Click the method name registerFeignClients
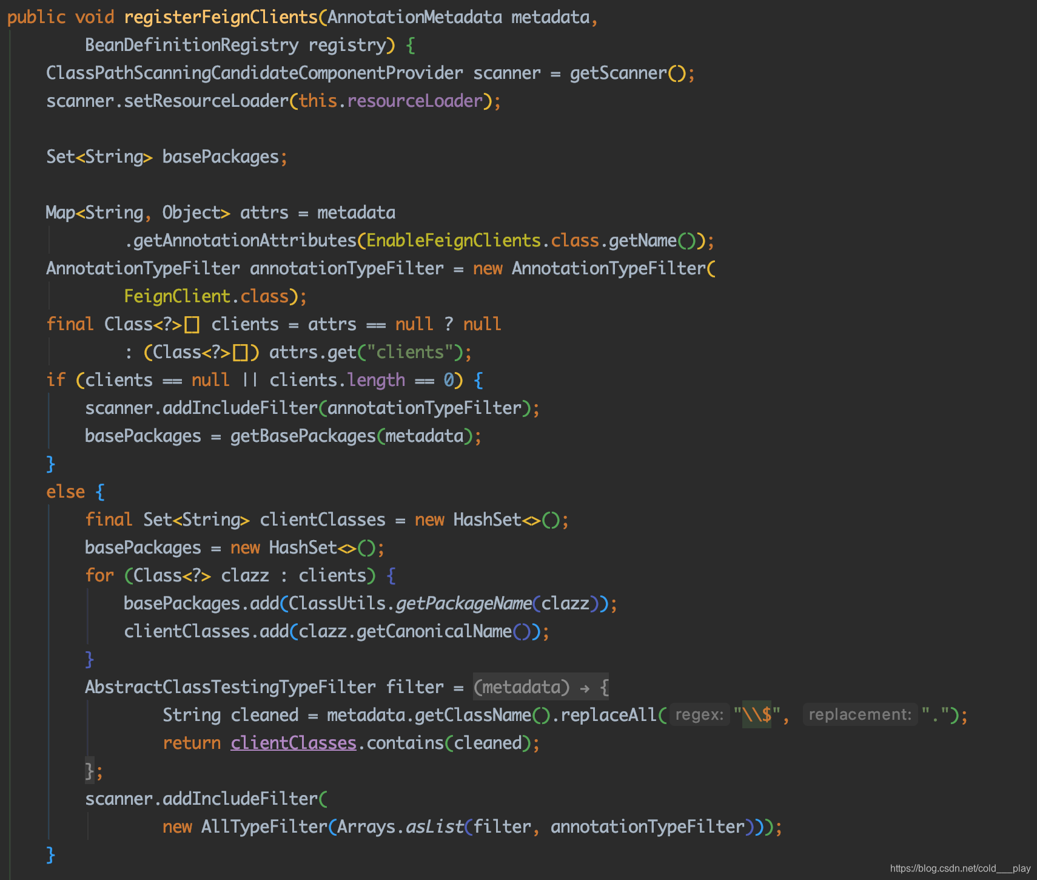 click(221, 17)
